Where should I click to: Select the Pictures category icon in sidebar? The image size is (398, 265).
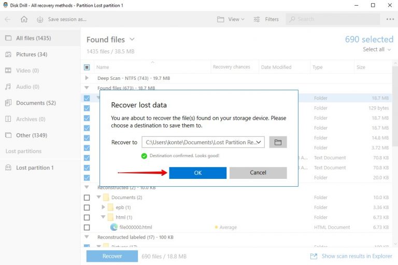(8, 54)
